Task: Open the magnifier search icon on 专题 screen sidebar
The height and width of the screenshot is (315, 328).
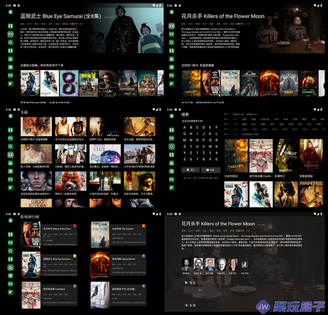Action: [x=11, y=146]
